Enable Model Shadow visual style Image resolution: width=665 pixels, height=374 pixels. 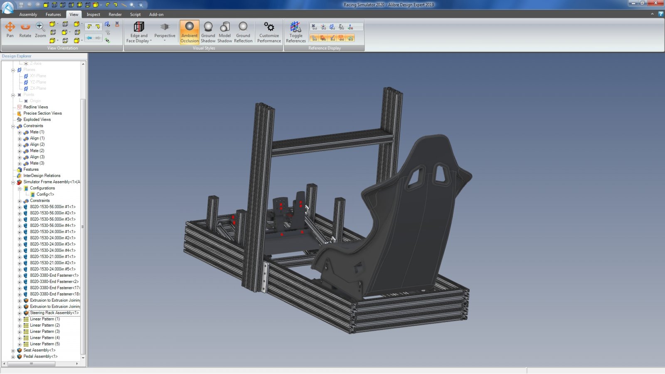[x=224, y=32]
